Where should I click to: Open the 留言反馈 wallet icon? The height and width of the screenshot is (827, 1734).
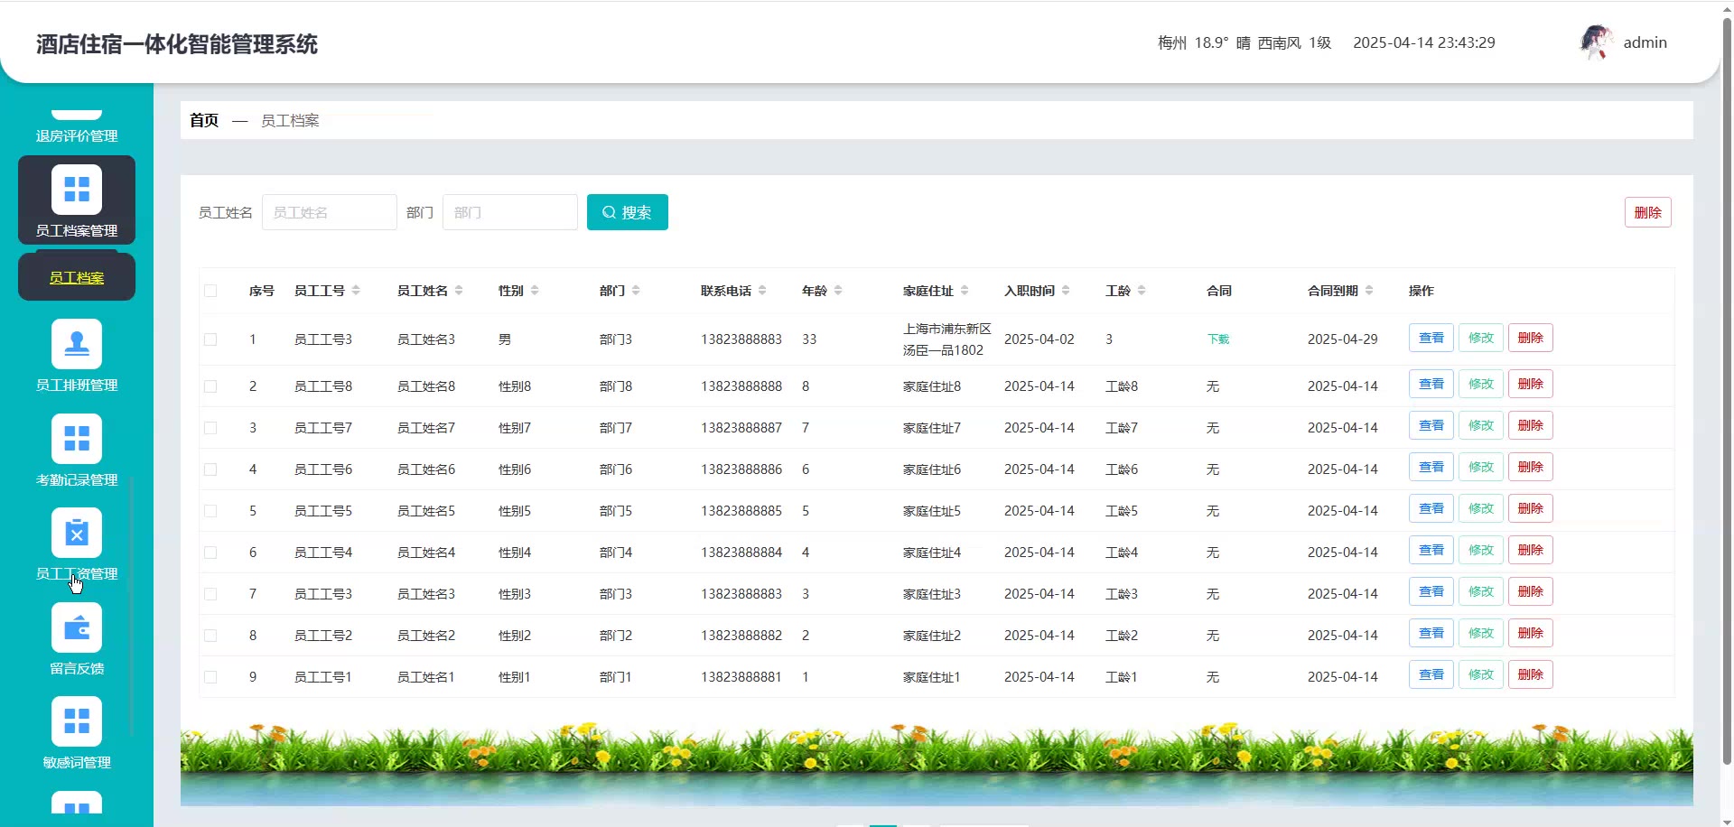click(77, 627)
